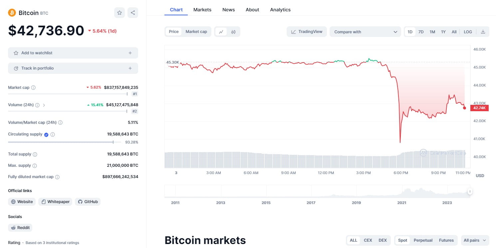The height and width of the screenshot is (248, 496).
Task: Toggle LOG scale on chart
Action: [468, 32]
